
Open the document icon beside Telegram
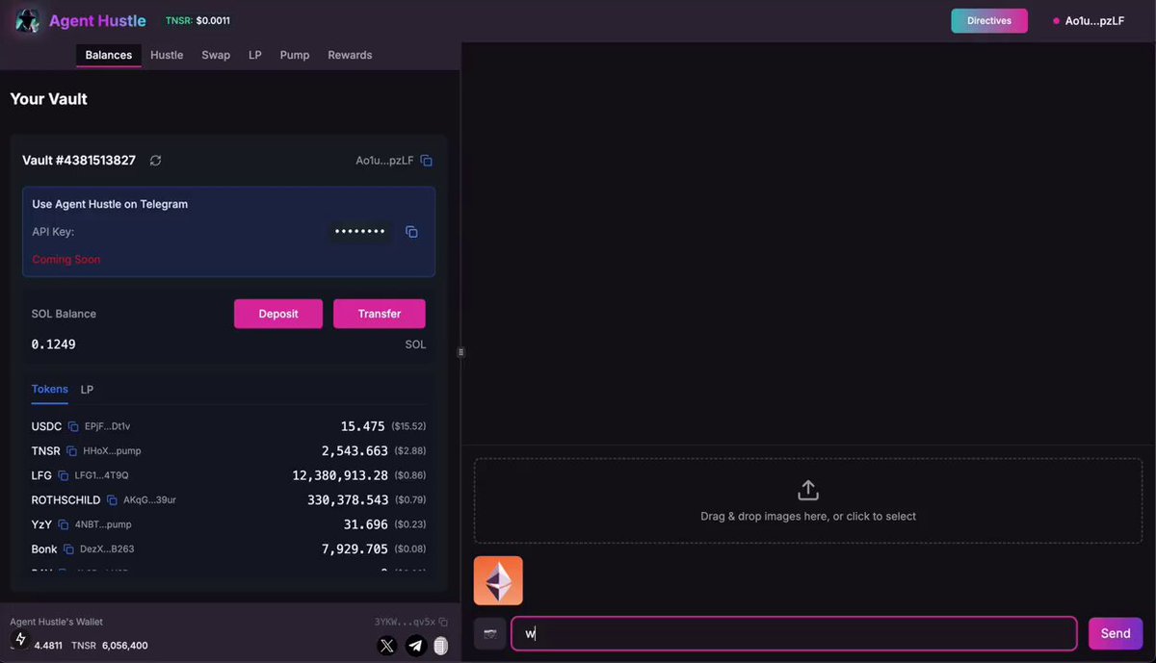[441, 646]
